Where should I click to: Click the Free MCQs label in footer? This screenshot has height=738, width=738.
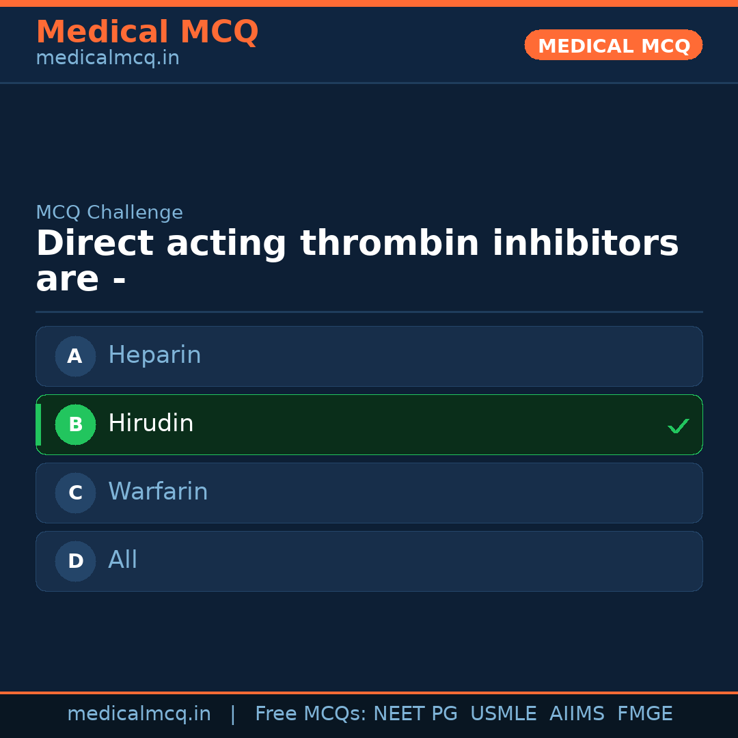[310, 714]
